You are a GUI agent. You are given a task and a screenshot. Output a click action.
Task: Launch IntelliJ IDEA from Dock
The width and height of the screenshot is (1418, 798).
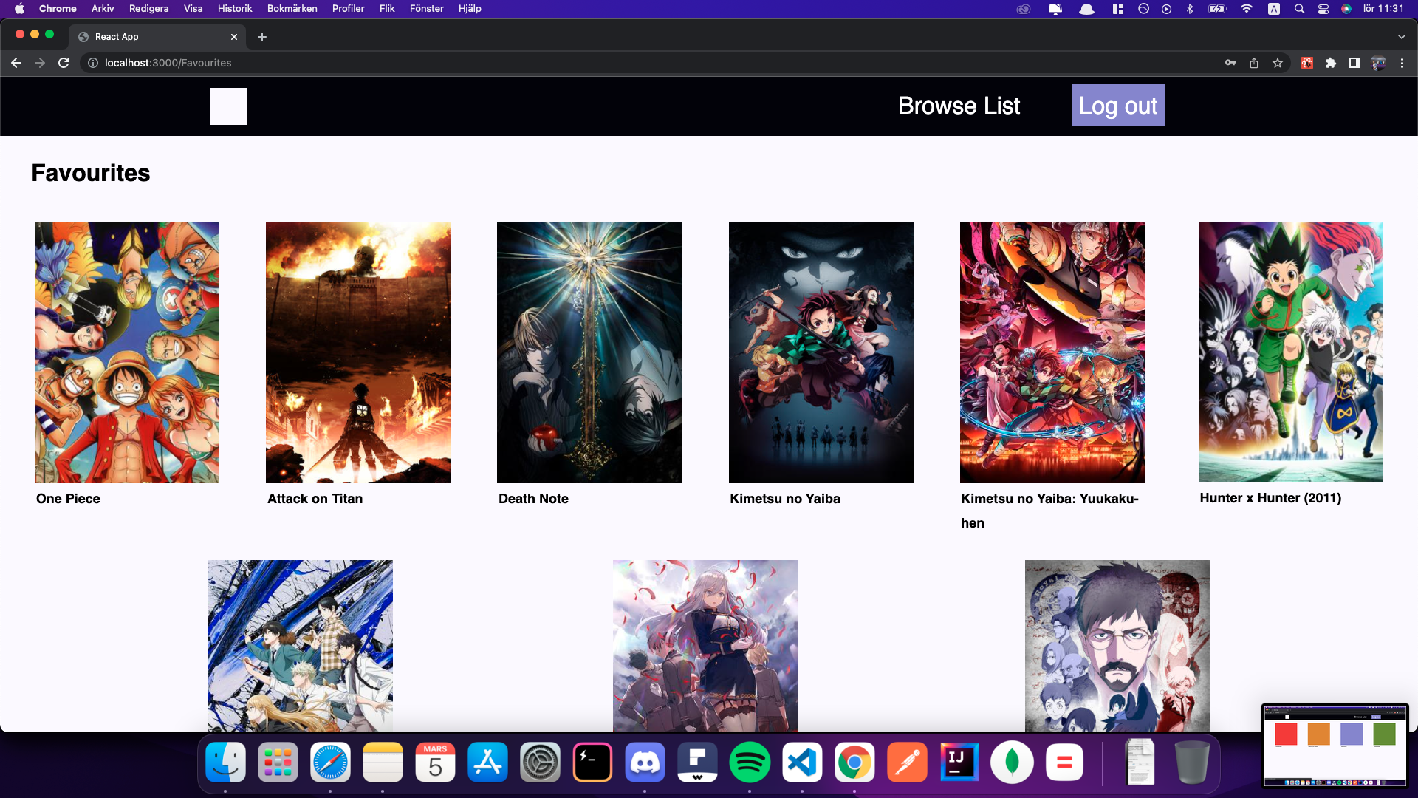(x=959, y=763)
